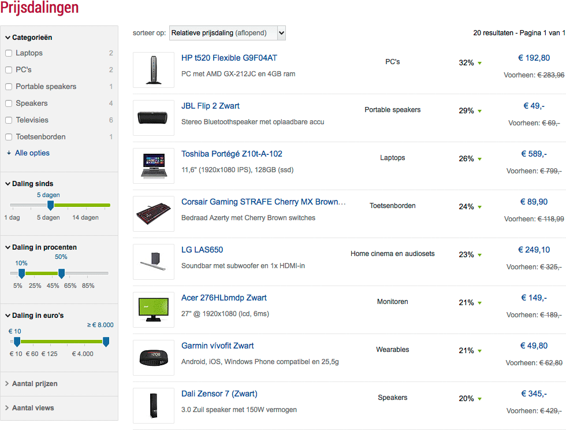Image resolution: width=566 pixels, height=430 pixels.
Task: Click the € 345,- price
Action: (534, 394)
